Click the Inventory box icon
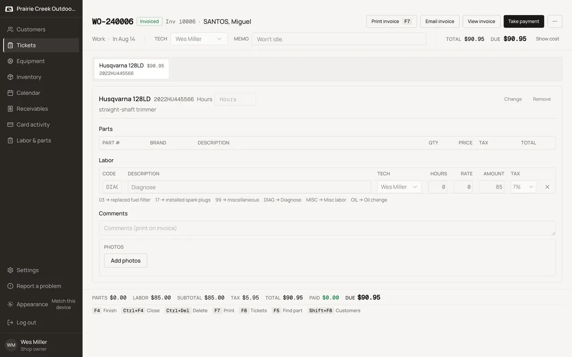Screen dimensions: 572x357 pos(10,77)
